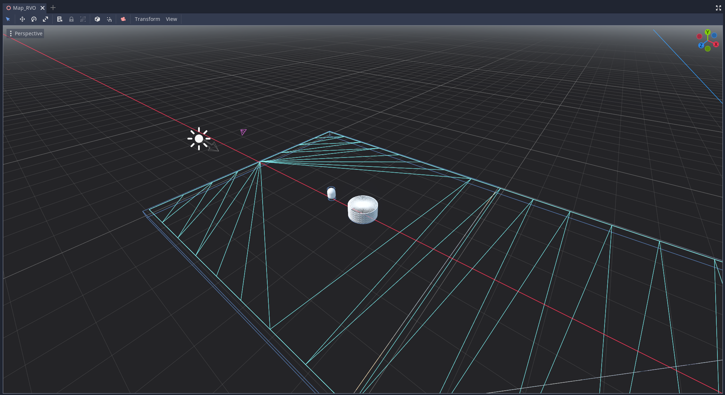The height and width of the screenshot is (395, 725).
Task: Lock the selected node with padlock icon
Action: pyautogui.click(x=71, y=19)
